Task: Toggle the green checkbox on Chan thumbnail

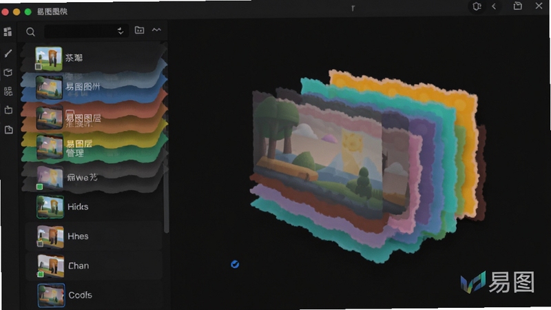Action: (41, 273)
